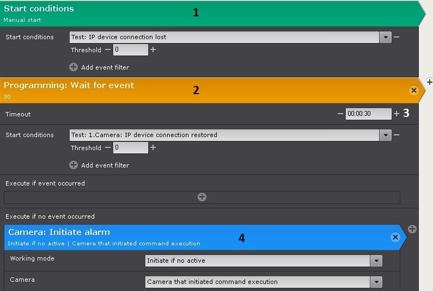The image size is (433, 291).
Task: Remove the 'connection restored' start condition
Action: click(397, 135)
